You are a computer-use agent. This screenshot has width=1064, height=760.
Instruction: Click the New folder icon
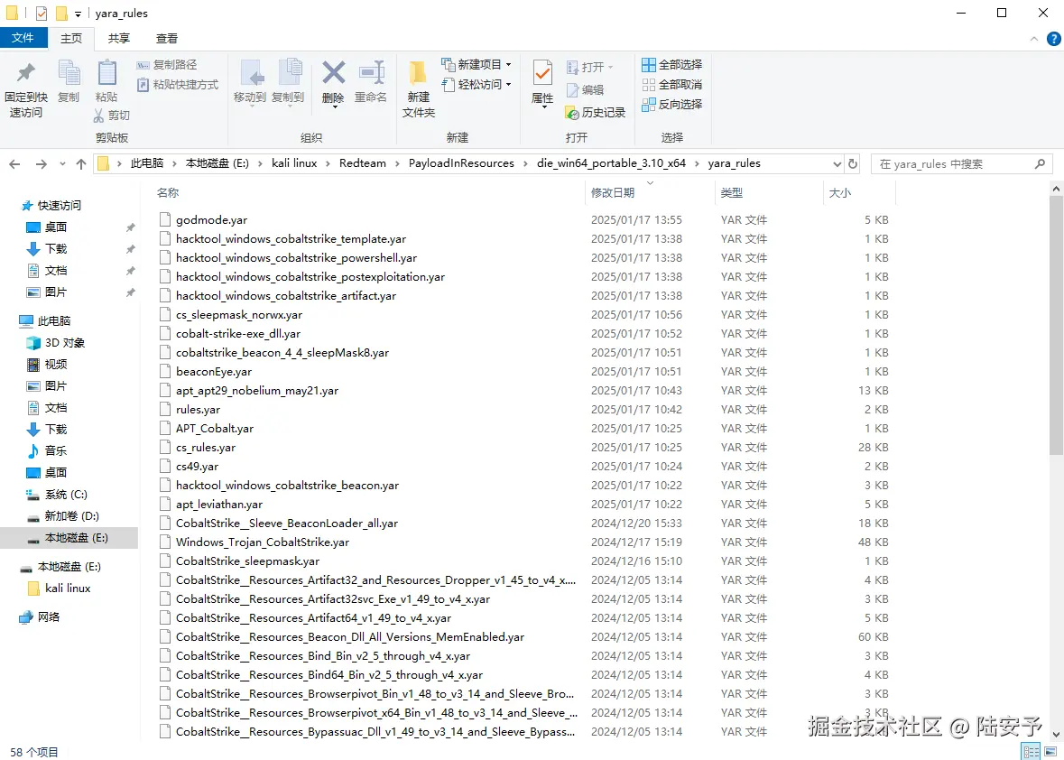coord(418,73)
